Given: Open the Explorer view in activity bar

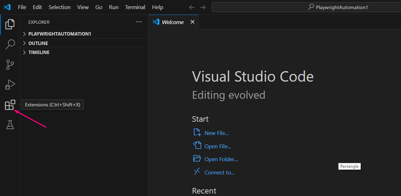Looking at the screenshot, I should 10,24.
